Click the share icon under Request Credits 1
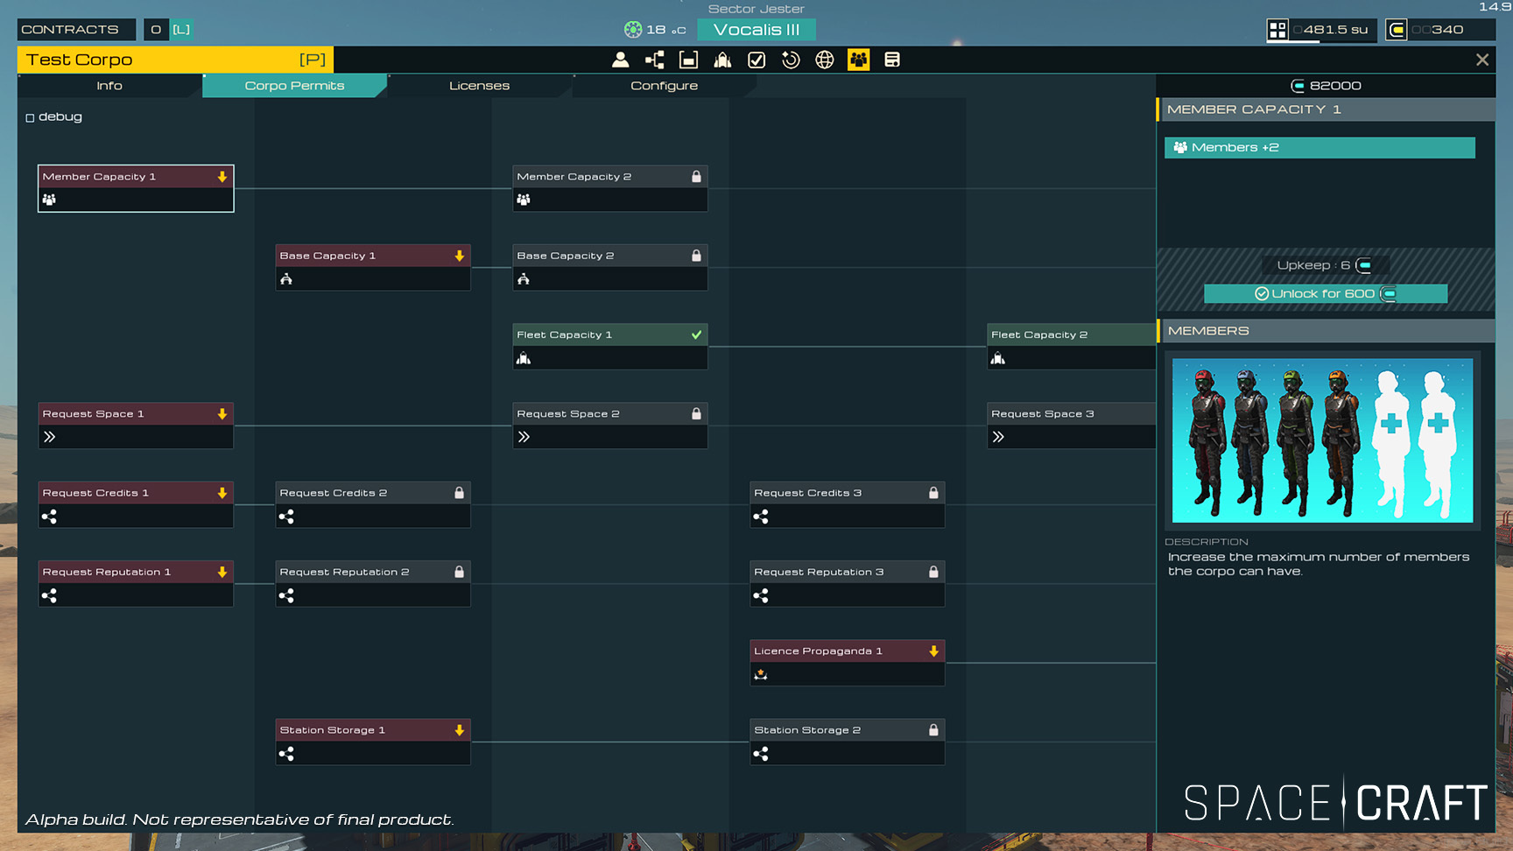1513x851 pixels. point(50,517)
